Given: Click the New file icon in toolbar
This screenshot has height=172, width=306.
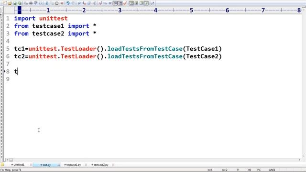Looking at the screenshot, I should pos(5,3).
